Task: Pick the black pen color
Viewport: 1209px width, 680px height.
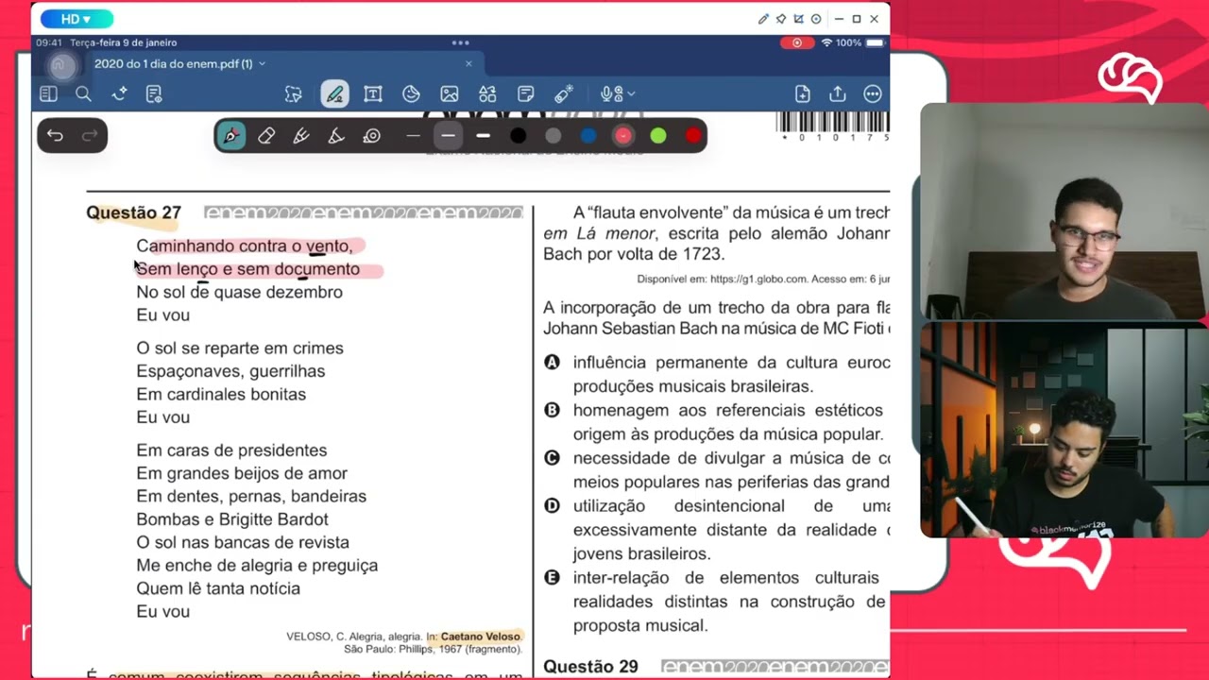Action: click(x=518, y=136)
